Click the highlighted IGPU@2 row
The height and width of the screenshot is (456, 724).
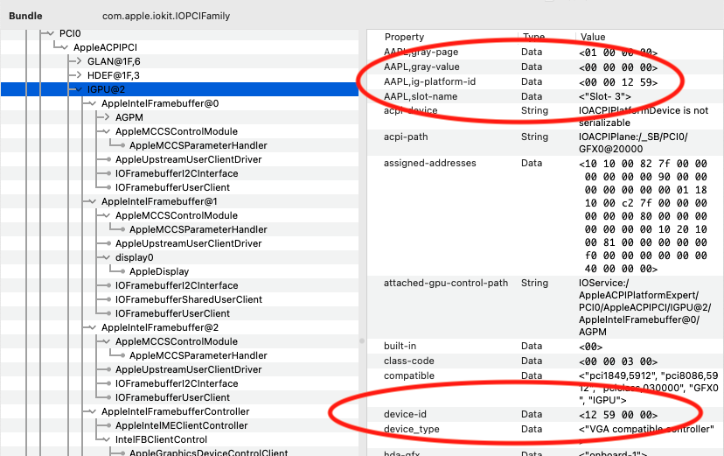point(179,89)
